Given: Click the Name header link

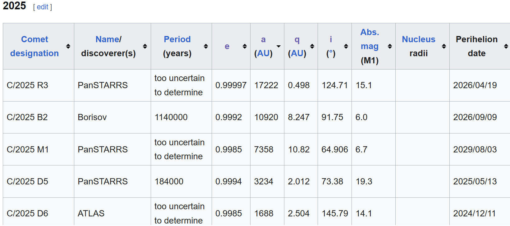Looking at the screenshot, I should tap(107, 39).
